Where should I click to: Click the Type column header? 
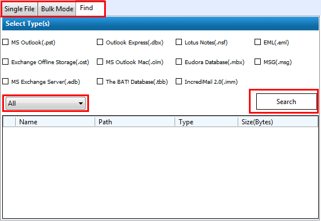click(x=206, y=122)
